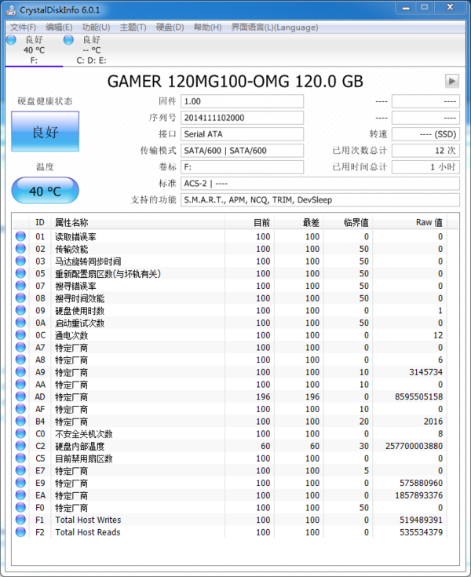Click the CrystalDiskInfo title bar icon

click(11, 10)
